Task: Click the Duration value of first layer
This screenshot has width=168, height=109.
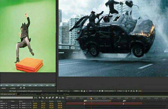Action: [x=51, y=104]
